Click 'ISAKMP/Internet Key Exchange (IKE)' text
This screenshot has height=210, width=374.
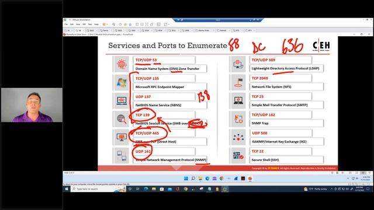[x=279, y=141]
